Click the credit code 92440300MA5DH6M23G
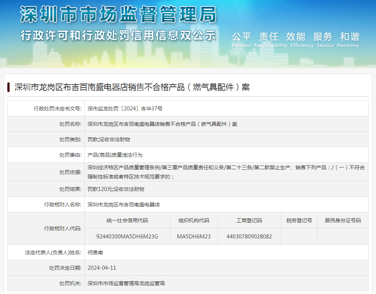The height and width of the screenshot is (294, 376). (x=127, y=237)
